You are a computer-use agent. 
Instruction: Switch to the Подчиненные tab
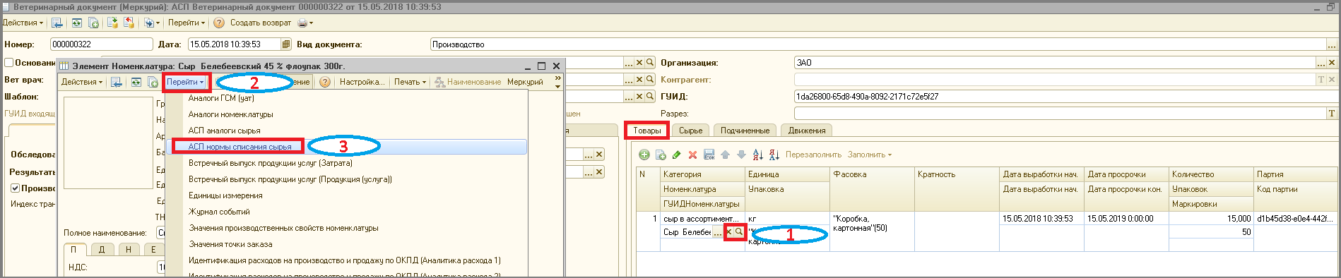pos(745,131)
